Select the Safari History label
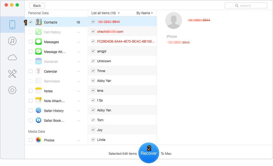This screenshot has width=273, height=166. (54, 111)
